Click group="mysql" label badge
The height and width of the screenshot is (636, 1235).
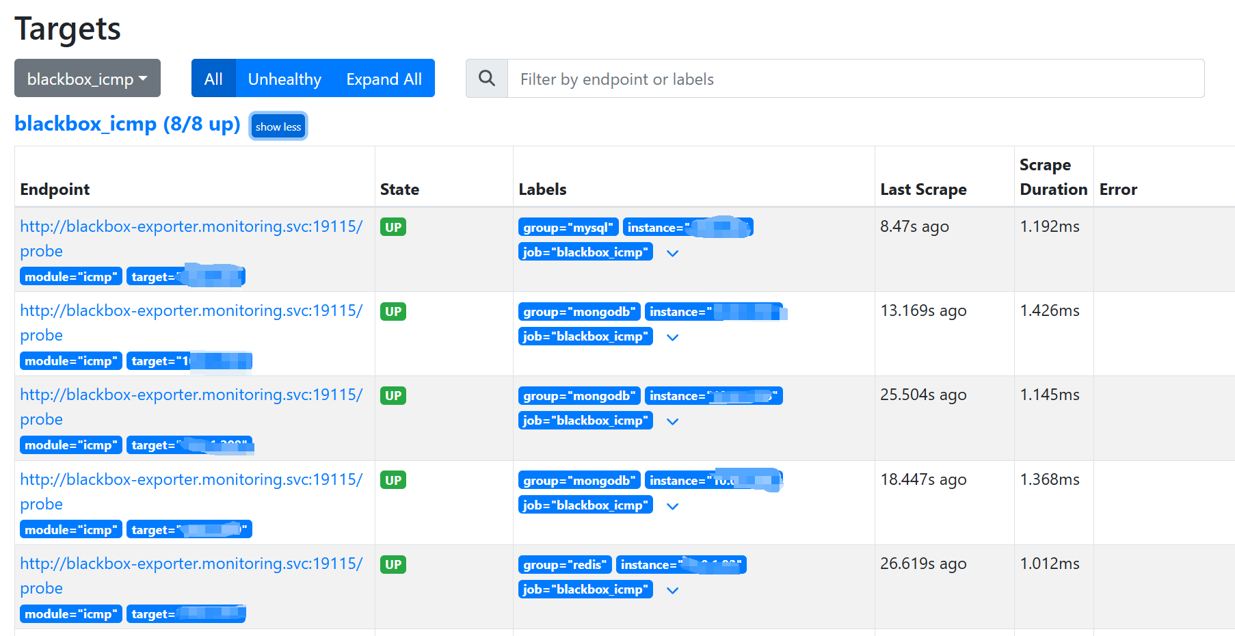[568, 227]
